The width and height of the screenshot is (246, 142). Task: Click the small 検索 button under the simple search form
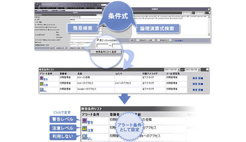tap(51, 48)
